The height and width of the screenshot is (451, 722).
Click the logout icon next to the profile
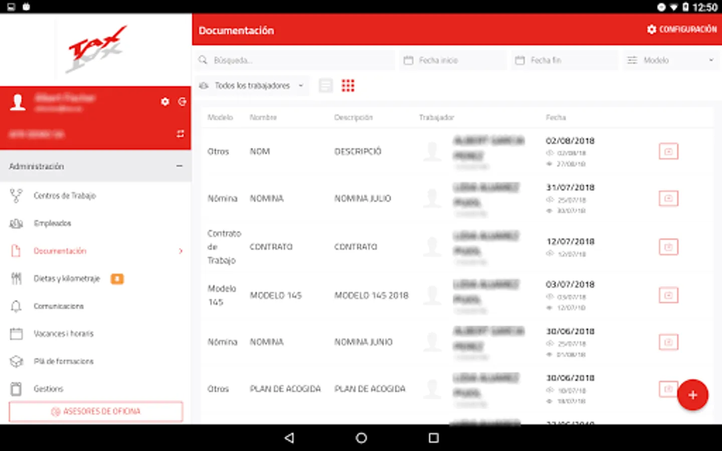182,102
